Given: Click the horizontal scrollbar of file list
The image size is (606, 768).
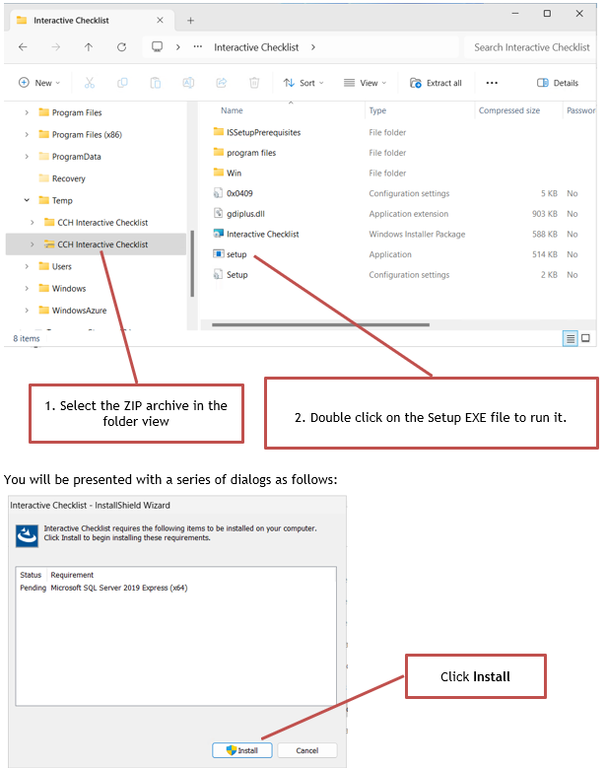Looking at the screenshot, I should (320, 324).
